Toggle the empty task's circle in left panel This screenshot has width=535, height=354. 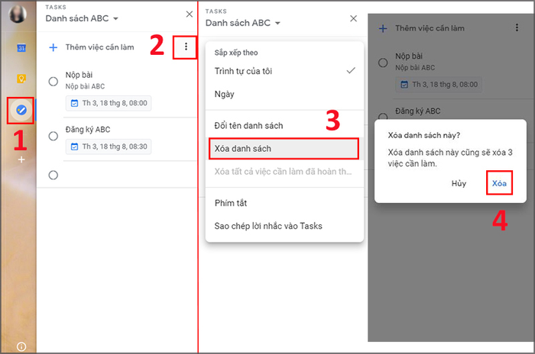point(53,175)
